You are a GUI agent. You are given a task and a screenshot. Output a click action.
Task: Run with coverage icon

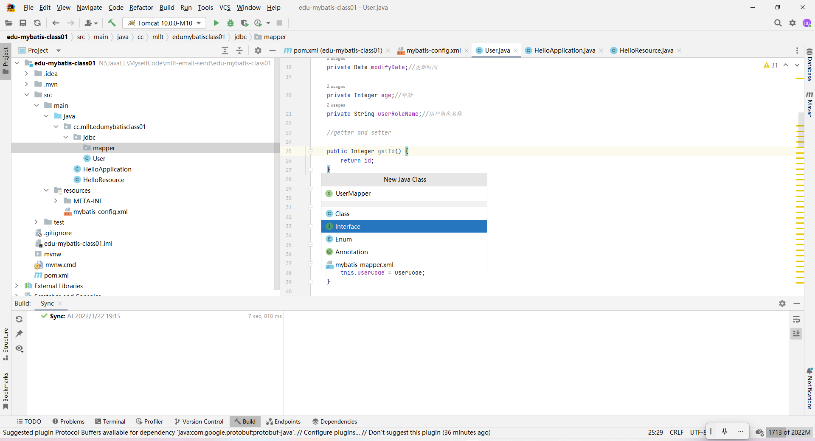point(244,23)
